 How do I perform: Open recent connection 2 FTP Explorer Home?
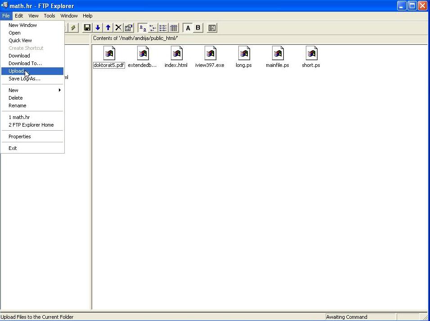pyautogui.click(x=32, y=125)
